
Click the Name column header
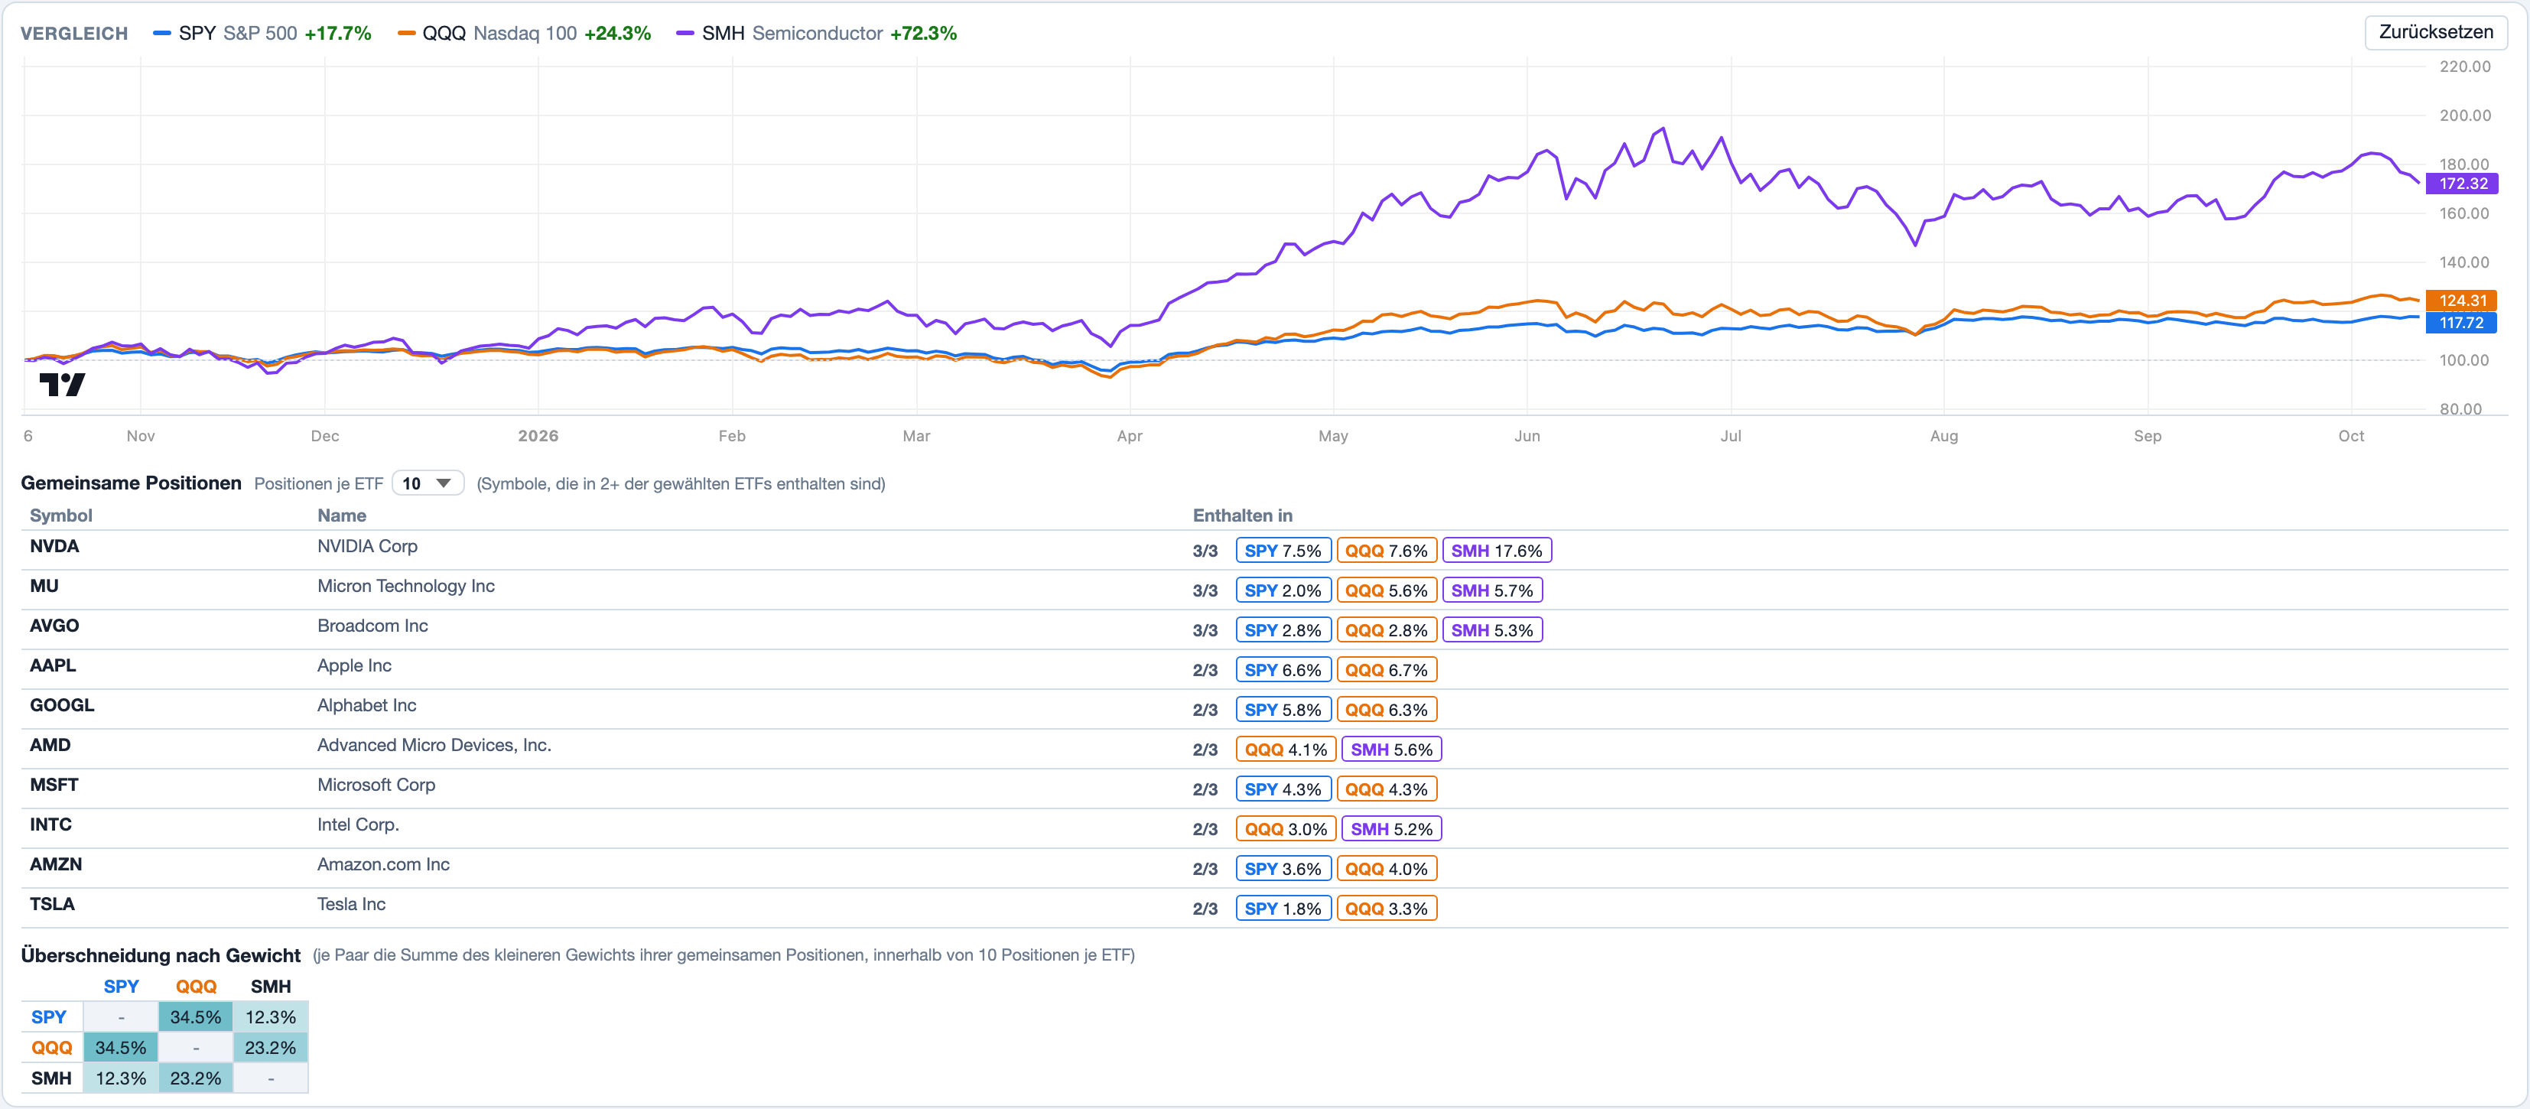(342, 515)
